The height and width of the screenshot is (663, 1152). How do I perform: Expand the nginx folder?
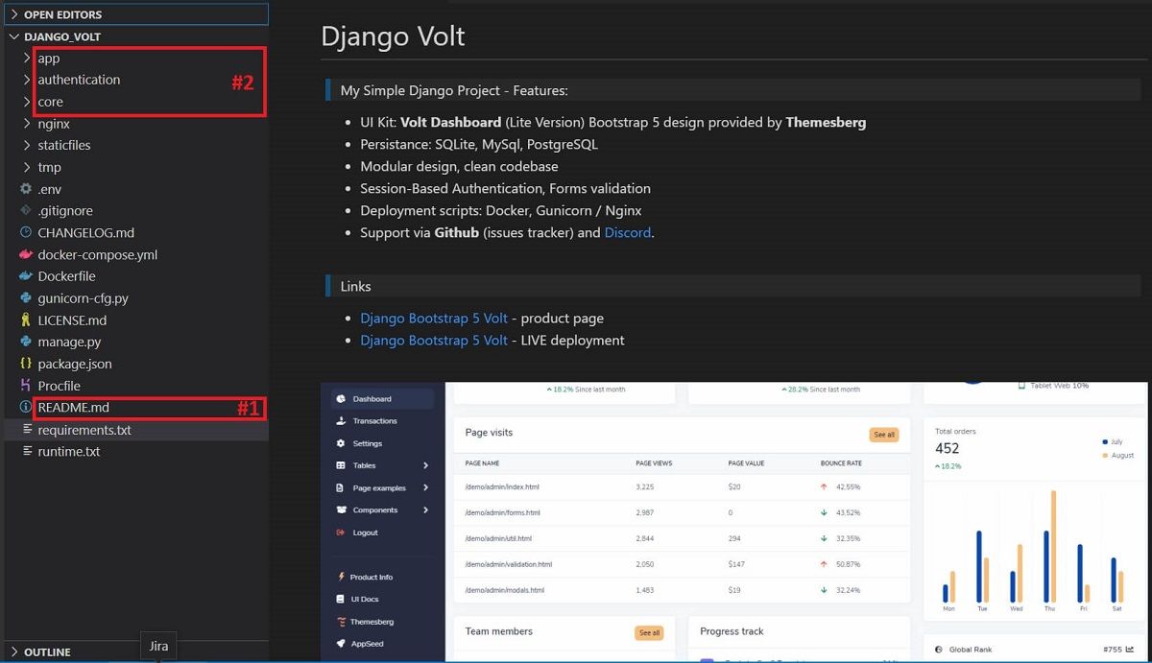pos(27,124)
